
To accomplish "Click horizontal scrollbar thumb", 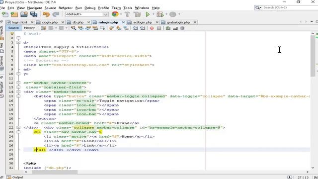I will pyautogui.click(x=54, y=172).
